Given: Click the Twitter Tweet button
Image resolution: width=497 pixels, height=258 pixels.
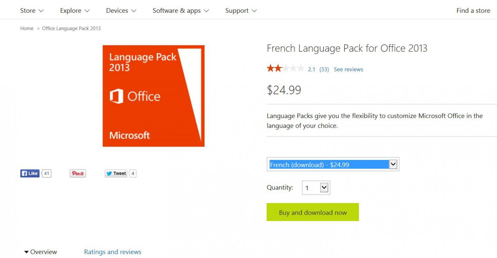Looking at the screenshot, I should pos(116,173).
